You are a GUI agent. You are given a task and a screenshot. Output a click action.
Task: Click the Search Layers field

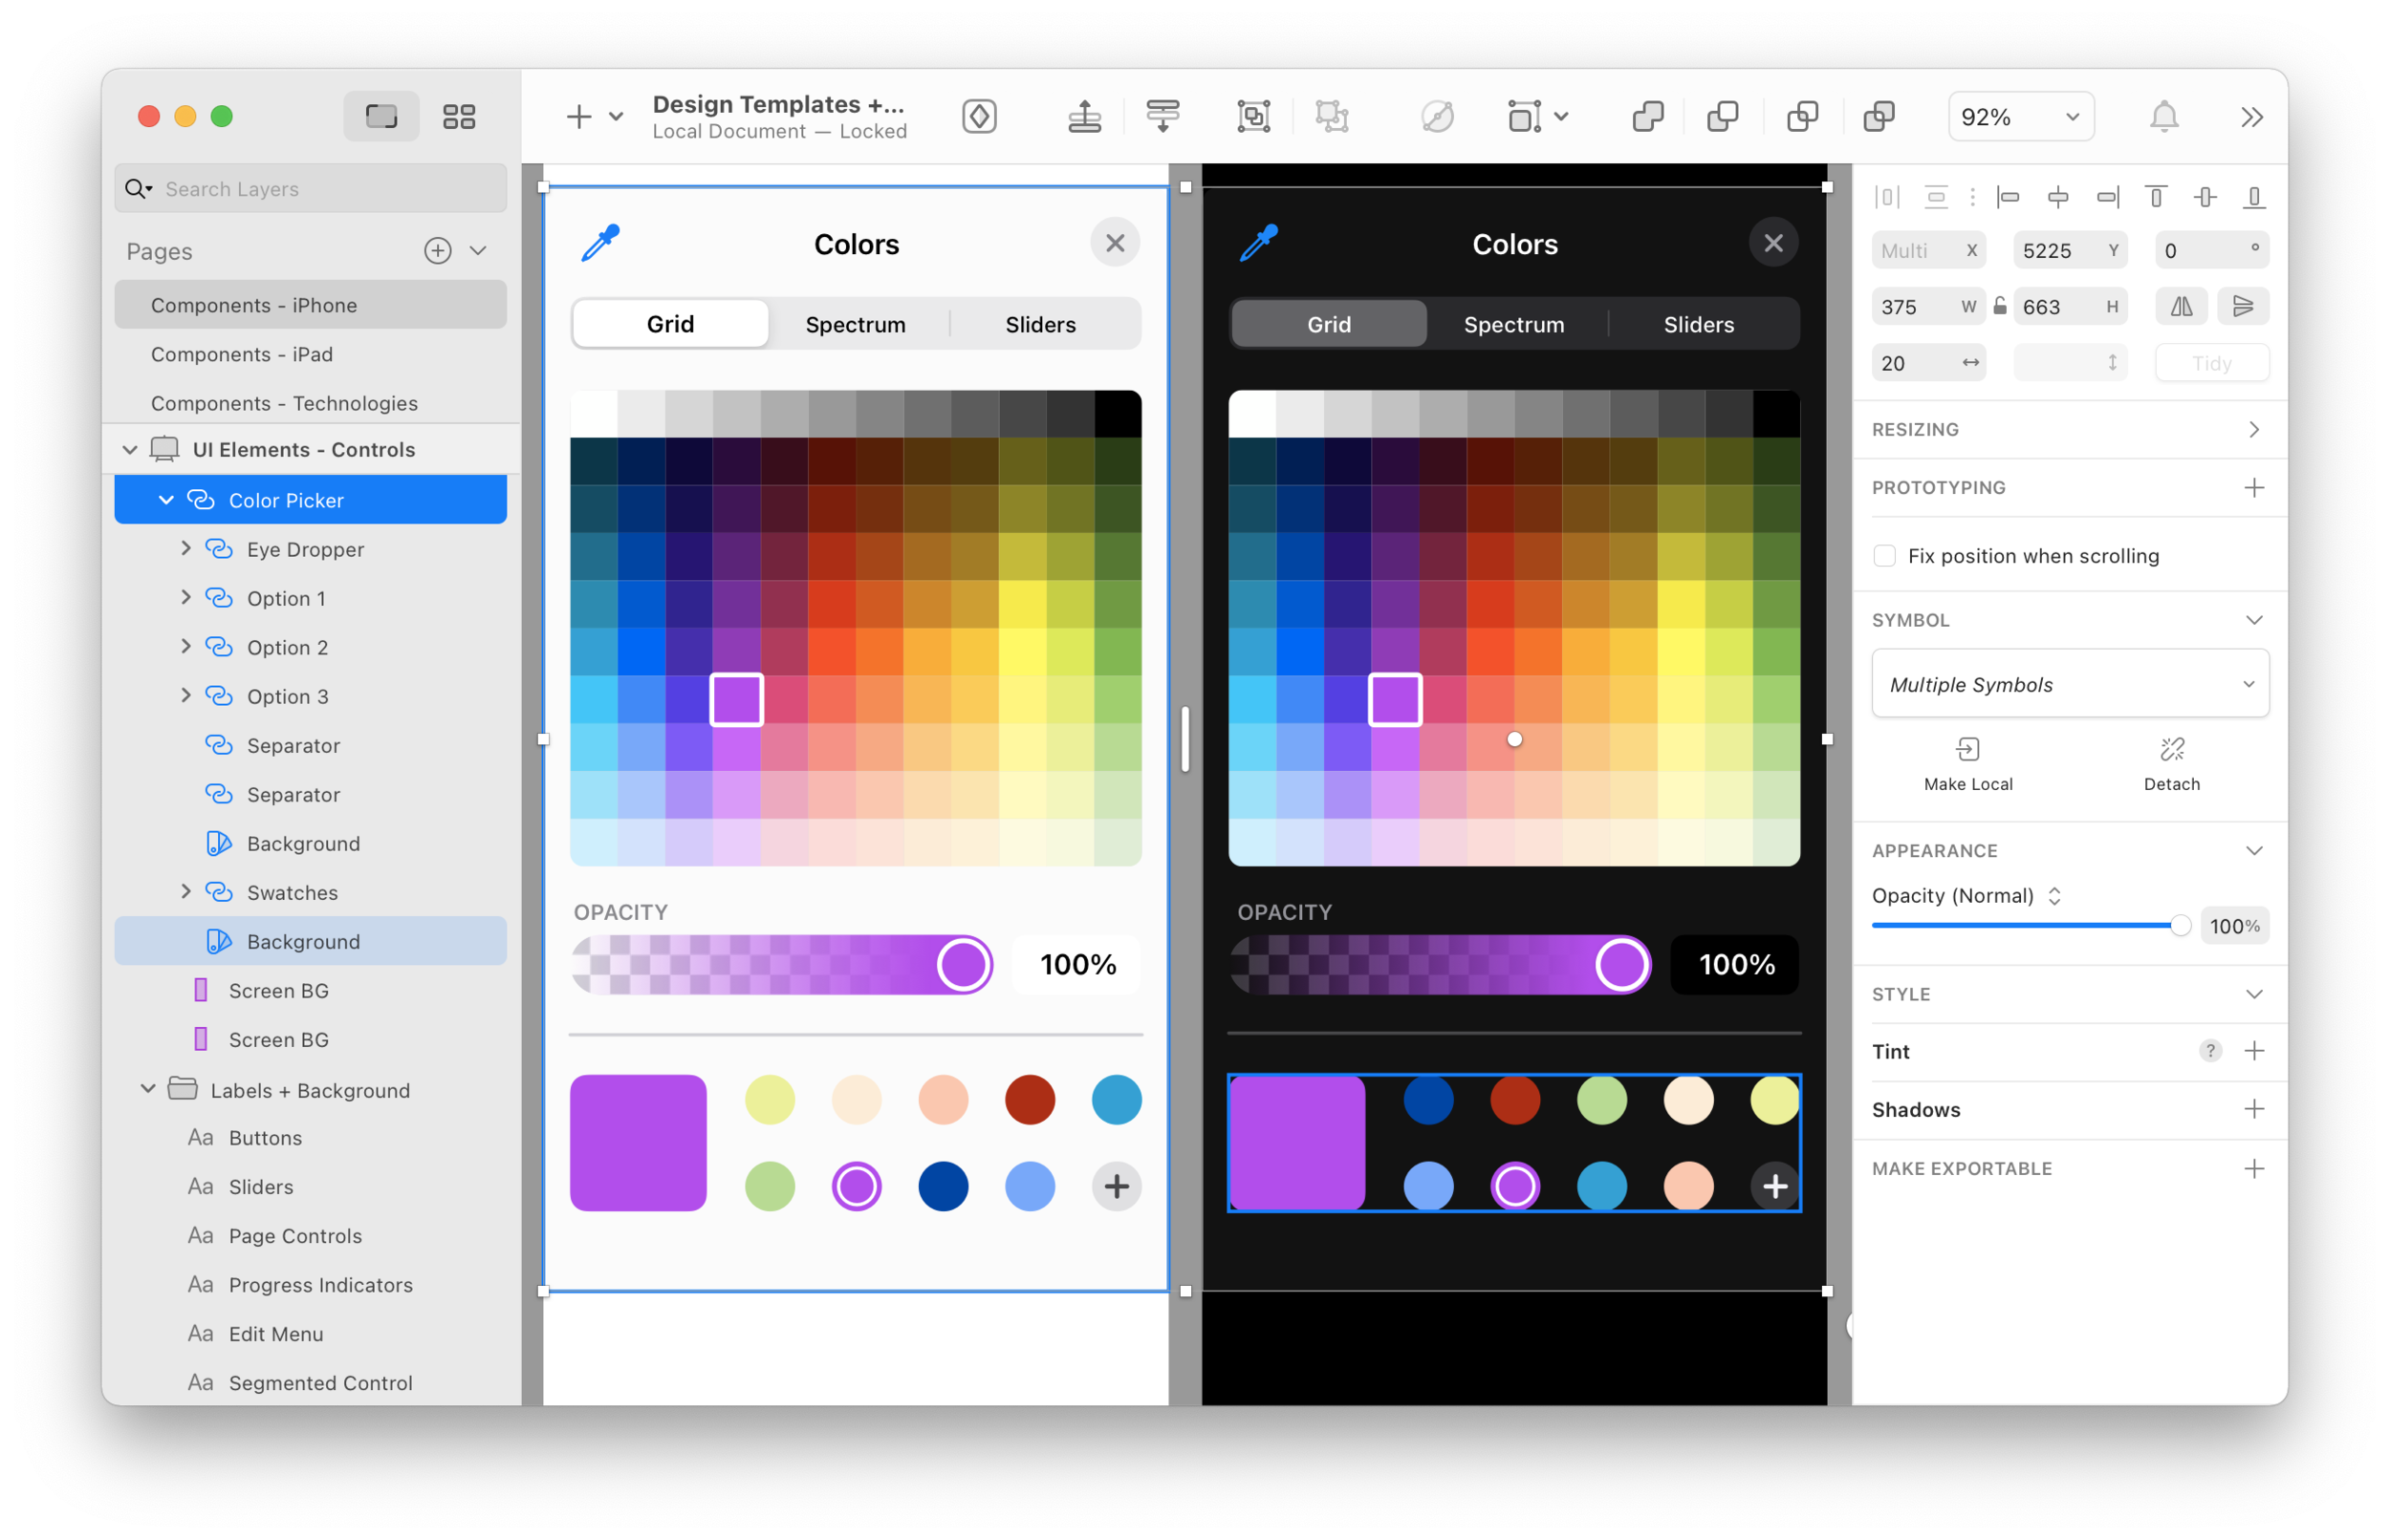point(320,189)
